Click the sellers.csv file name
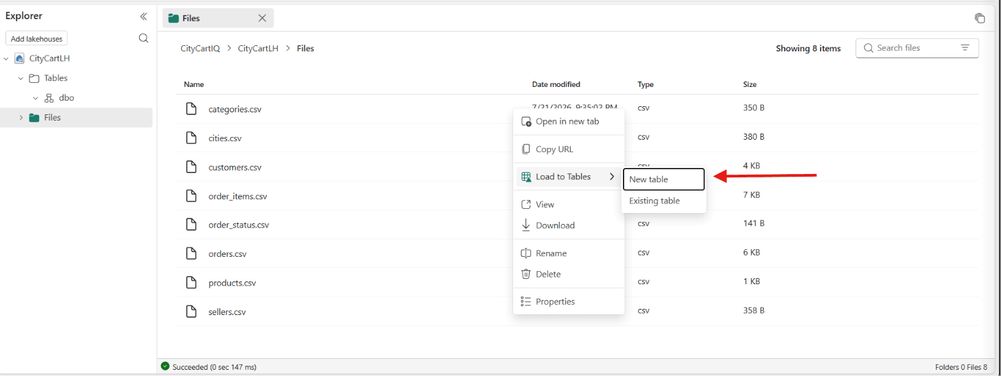Viewport: 1001px width, 376px height. pyautogui.click(x=227, y=312)
